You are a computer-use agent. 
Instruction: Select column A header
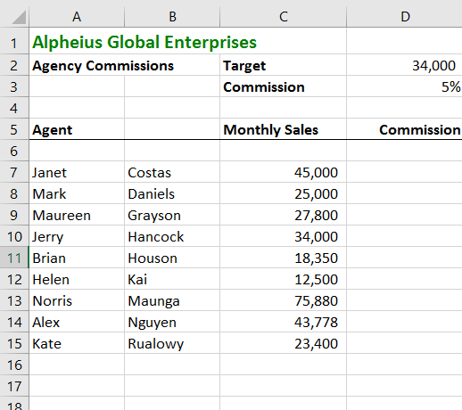click(77, 17)
